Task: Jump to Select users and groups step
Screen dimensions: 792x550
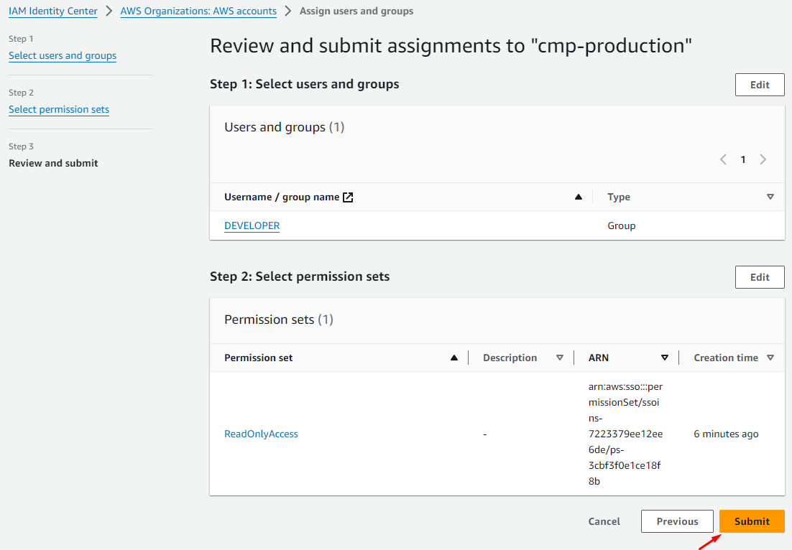Action: [63, 56]
